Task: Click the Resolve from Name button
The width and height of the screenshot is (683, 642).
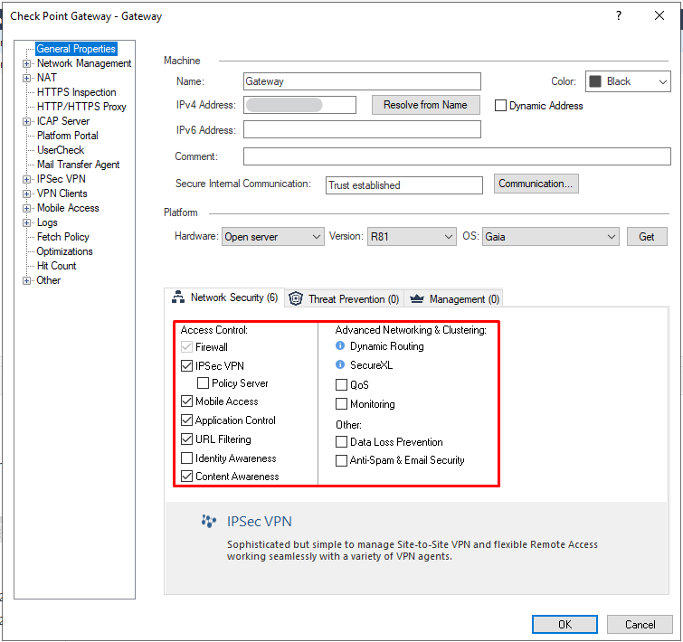Action: coord(425,105)
